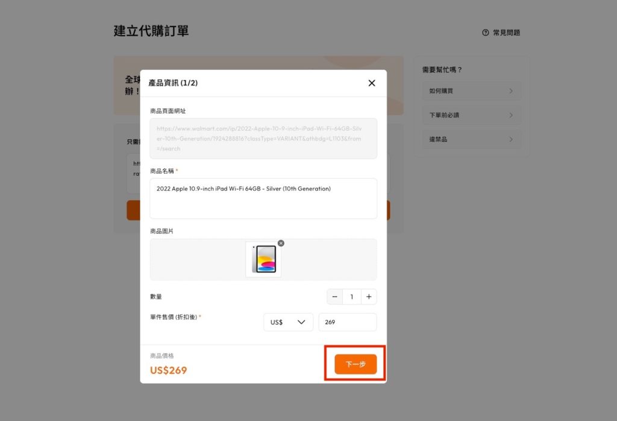Image resolution: width=617 pixels, height=421 pixels.
Task: Click the question mark icon beside 常見問題
Action: (486, 33)
